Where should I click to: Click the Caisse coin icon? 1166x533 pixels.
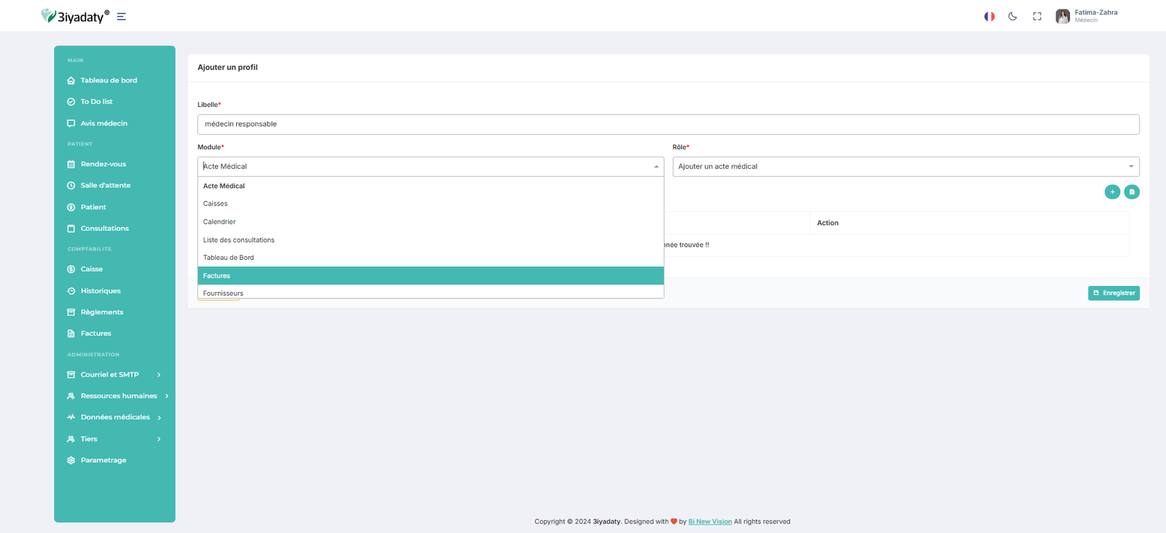click(71, 269)
